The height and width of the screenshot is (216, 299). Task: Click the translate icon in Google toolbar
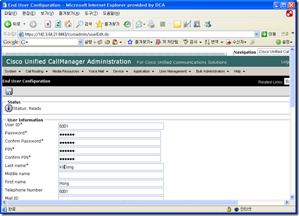(207, 42)
